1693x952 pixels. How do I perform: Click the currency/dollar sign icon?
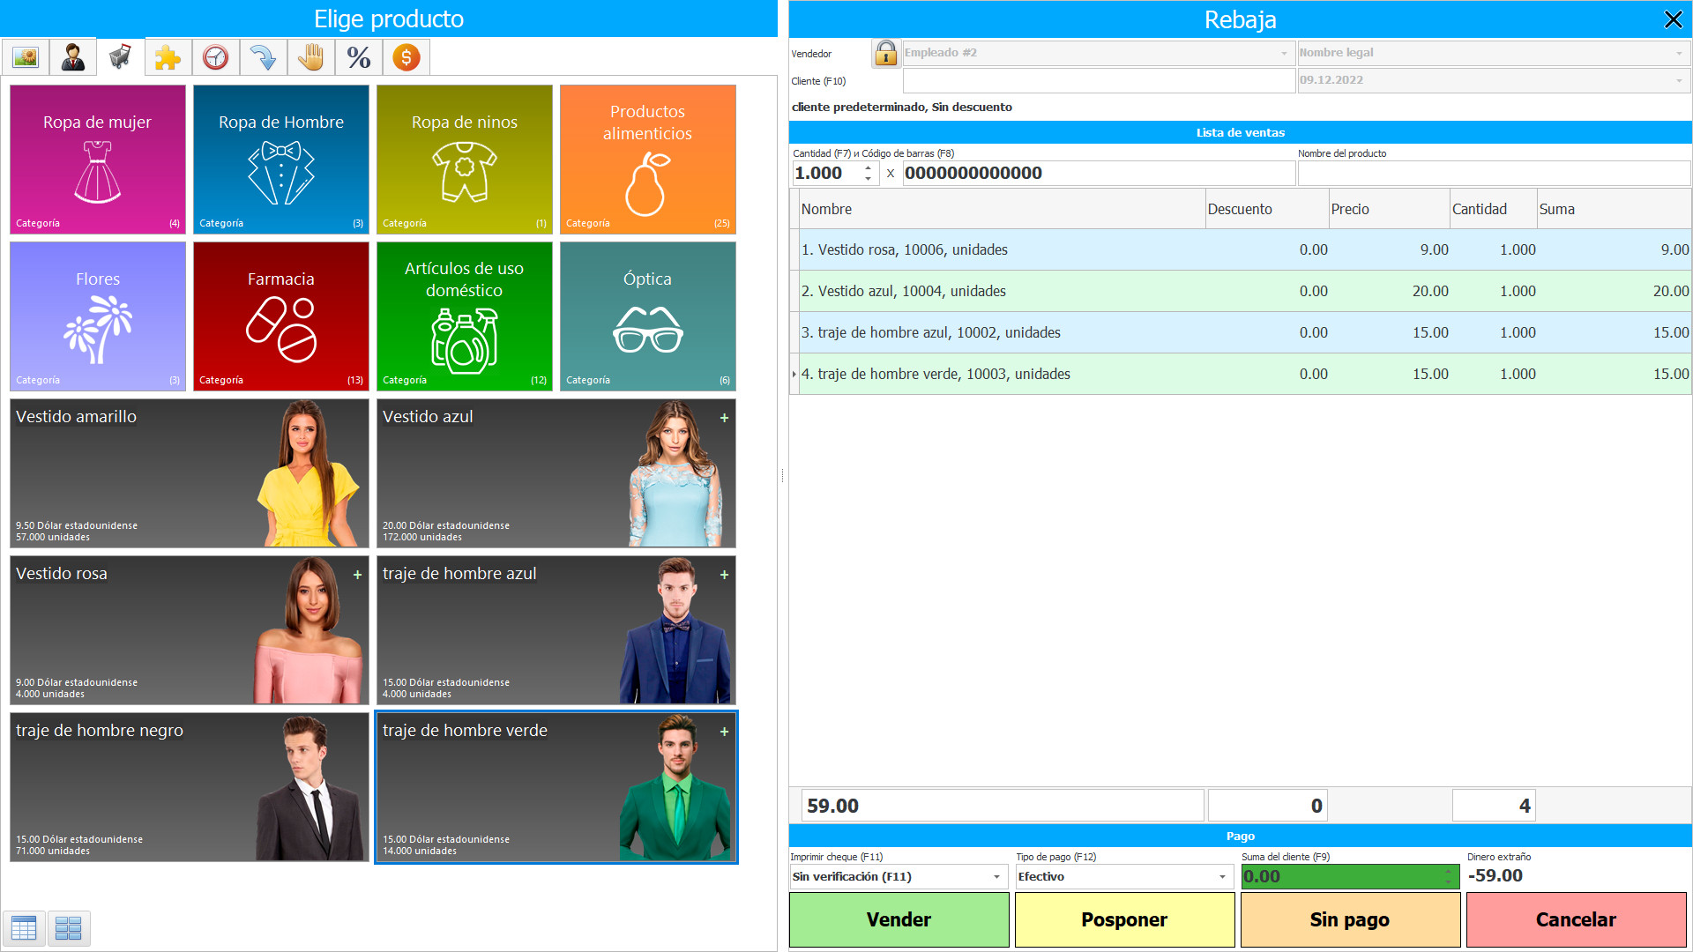406,59
